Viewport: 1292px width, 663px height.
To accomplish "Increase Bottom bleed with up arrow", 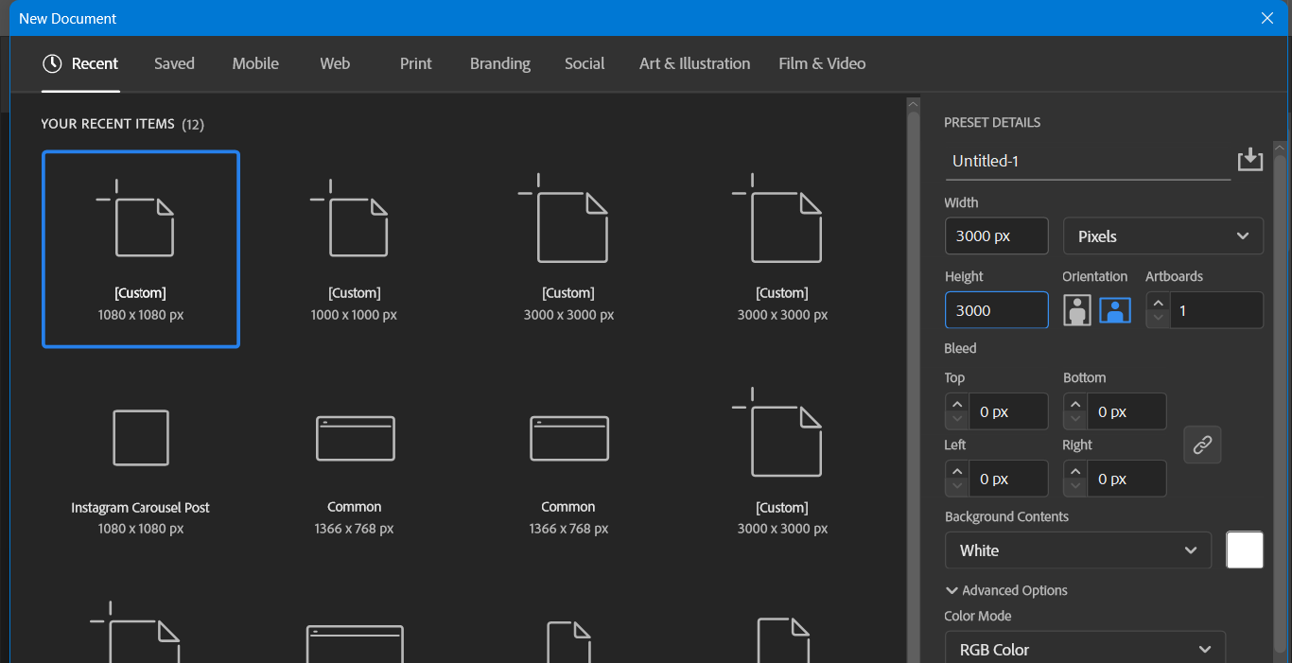I will pos(1075,404).
